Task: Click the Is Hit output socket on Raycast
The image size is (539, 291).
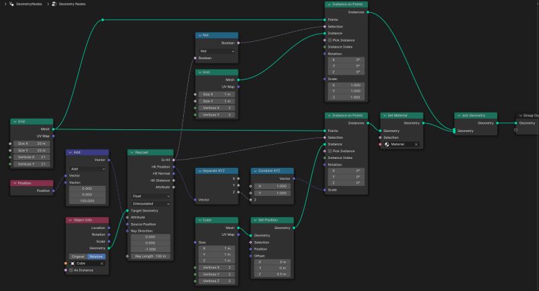Action: (x=174, y=160)
